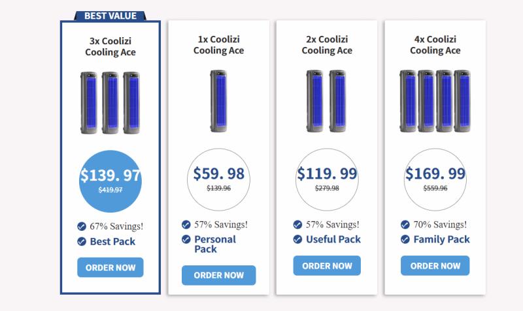Click the 70% Savings checkmark icon
The height and width of the screenshot is (311, 523).
click(405, 224)
